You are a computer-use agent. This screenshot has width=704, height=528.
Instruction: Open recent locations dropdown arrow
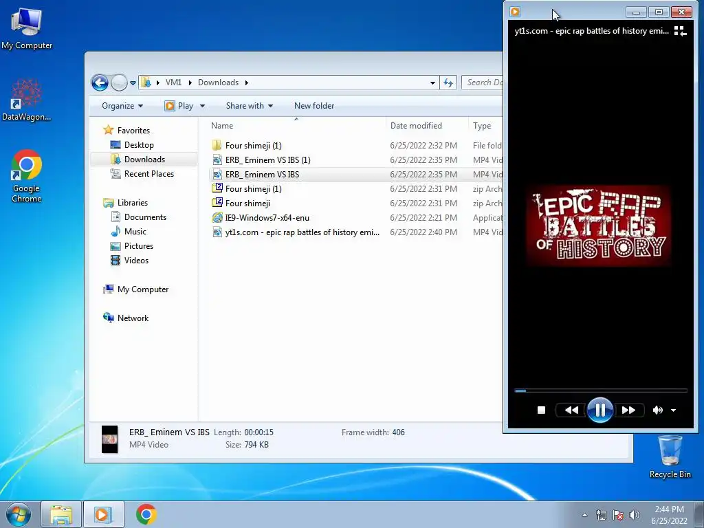pos(133,83)
